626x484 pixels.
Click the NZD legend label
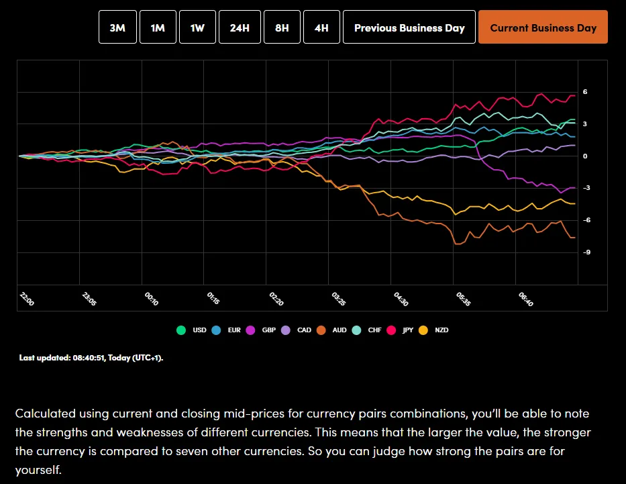[x=441, y=330]
